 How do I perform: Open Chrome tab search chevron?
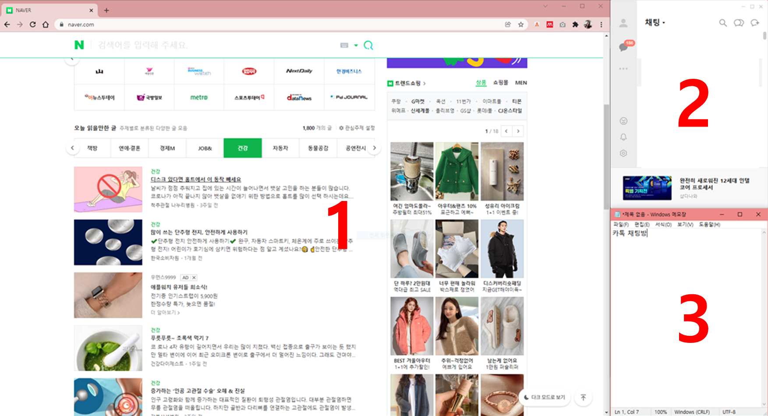pos(545,6)
